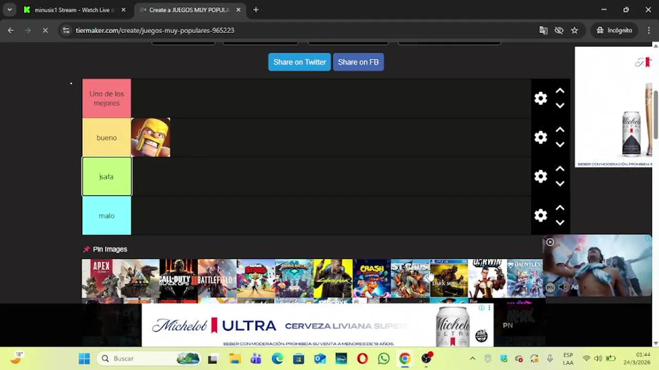Stop loading the page
The height and width of the screenshot is (370, 659).
[x=45, y=30]
